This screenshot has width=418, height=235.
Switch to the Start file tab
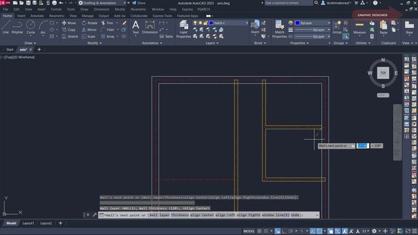(10, 50)
